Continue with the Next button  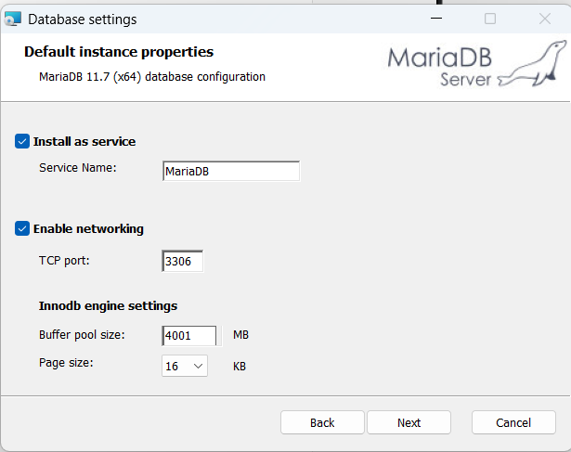[x=409, y=422]
